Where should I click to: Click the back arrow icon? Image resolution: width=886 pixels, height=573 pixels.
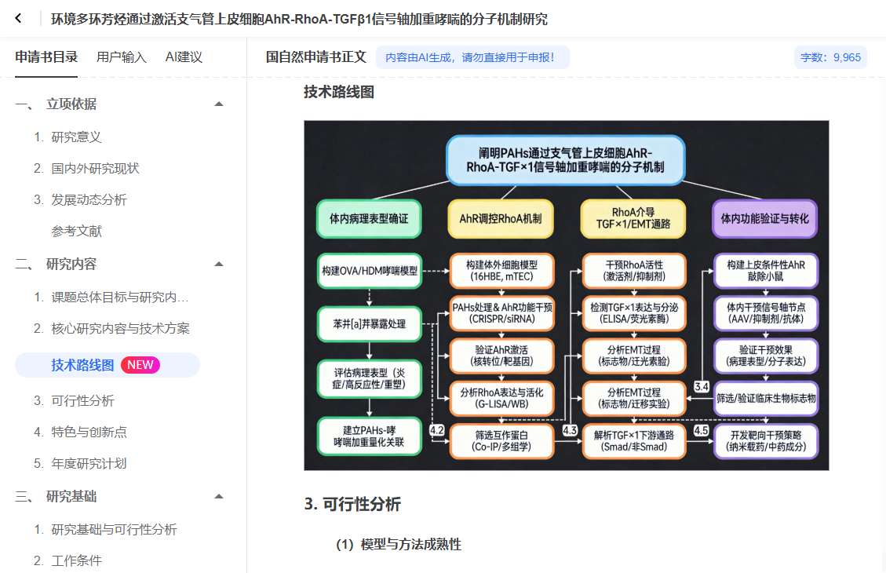pos(18,19)
